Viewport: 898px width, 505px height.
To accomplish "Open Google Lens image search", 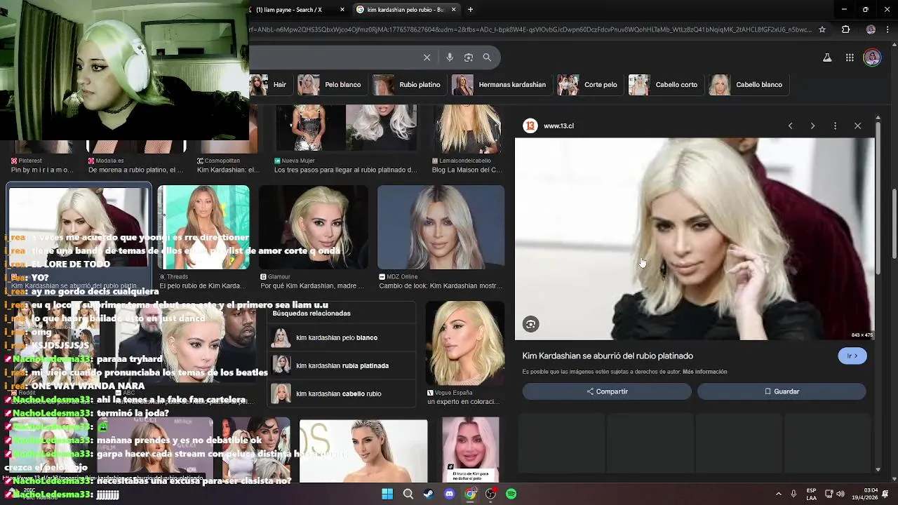I will [x=469, y=58].
